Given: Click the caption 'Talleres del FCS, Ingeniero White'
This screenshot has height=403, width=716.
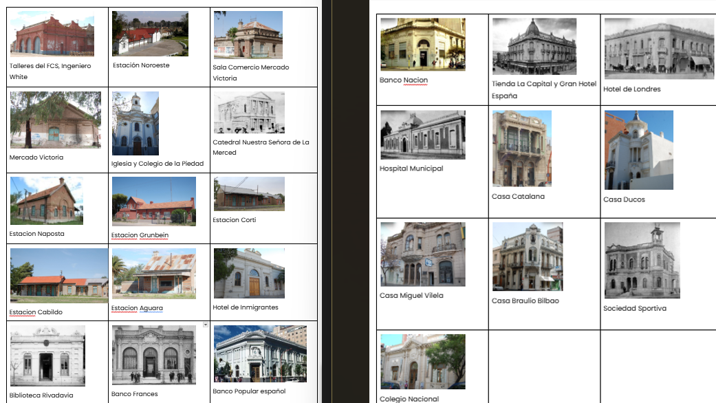Looking at the screenshot, I should pos(50,72).
